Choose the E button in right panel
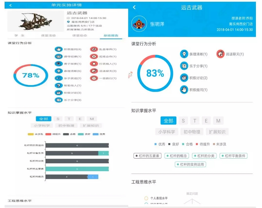Viewport: 262px width, 208px height. [206, 121]
